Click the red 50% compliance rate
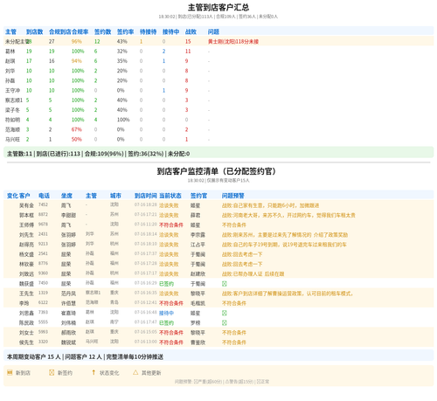The width and height of the screenshot is (437, 401). [x=77, y=140]
